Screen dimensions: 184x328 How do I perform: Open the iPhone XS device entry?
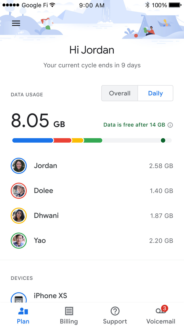(x=51, y=296)
